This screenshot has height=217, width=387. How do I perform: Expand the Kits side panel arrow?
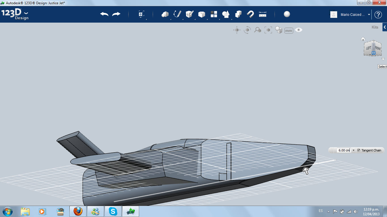(x=385, y=27)
